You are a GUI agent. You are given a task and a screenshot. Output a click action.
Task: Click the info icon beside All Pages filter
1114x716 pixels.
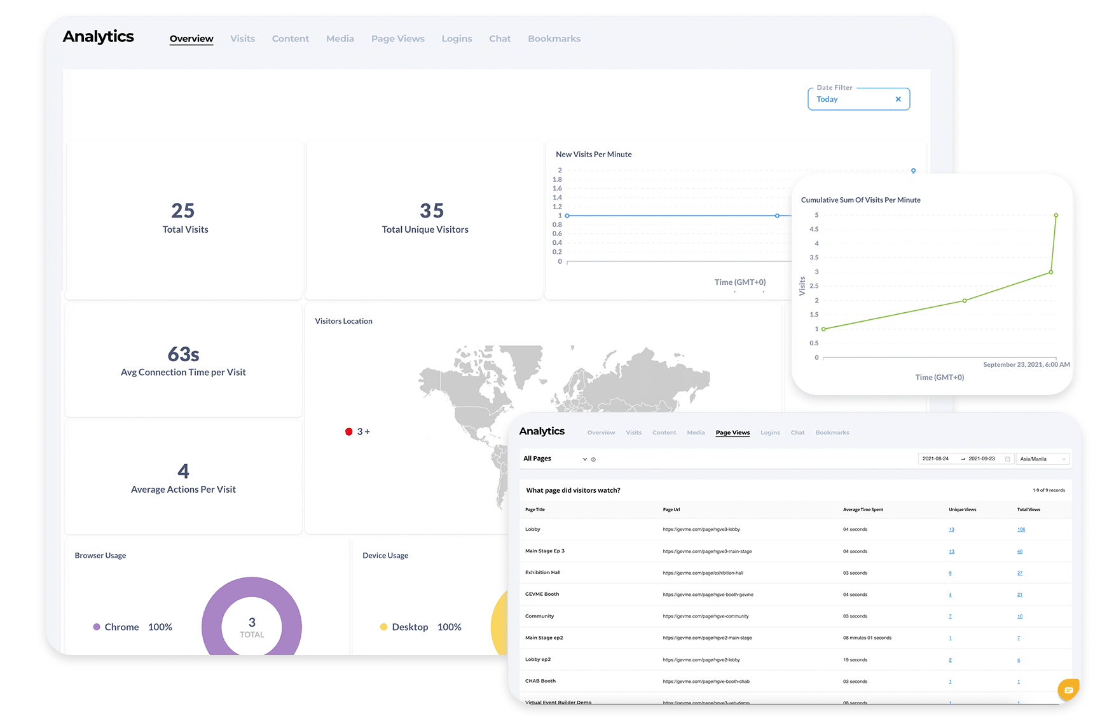pyautogui.click(x=593, y=458)
